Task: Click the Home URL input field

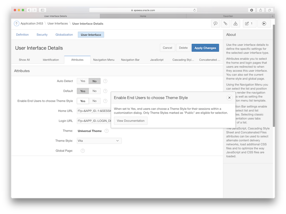Action: [x=93, y=111]
